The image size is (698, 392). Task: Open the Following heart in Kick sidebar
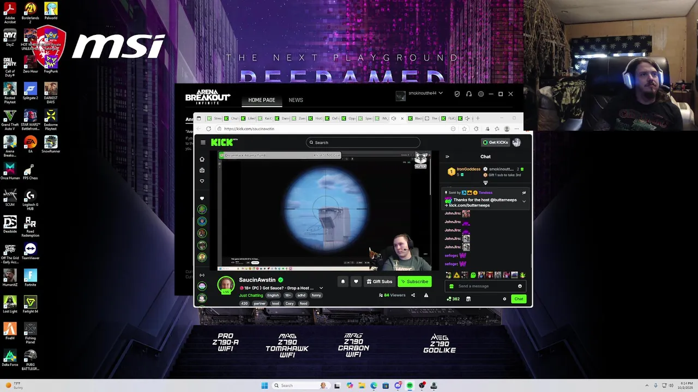[202, 181]
